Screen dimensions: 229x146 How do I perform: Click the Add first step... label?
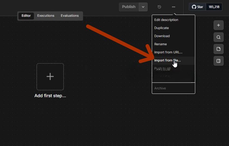[50, 96]
